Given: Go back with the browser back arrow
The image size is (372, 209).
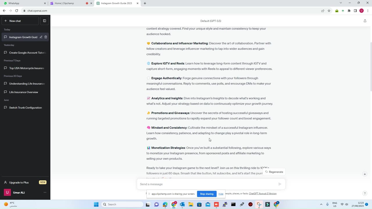Looking at the screenshot, I should coord(4,11).
